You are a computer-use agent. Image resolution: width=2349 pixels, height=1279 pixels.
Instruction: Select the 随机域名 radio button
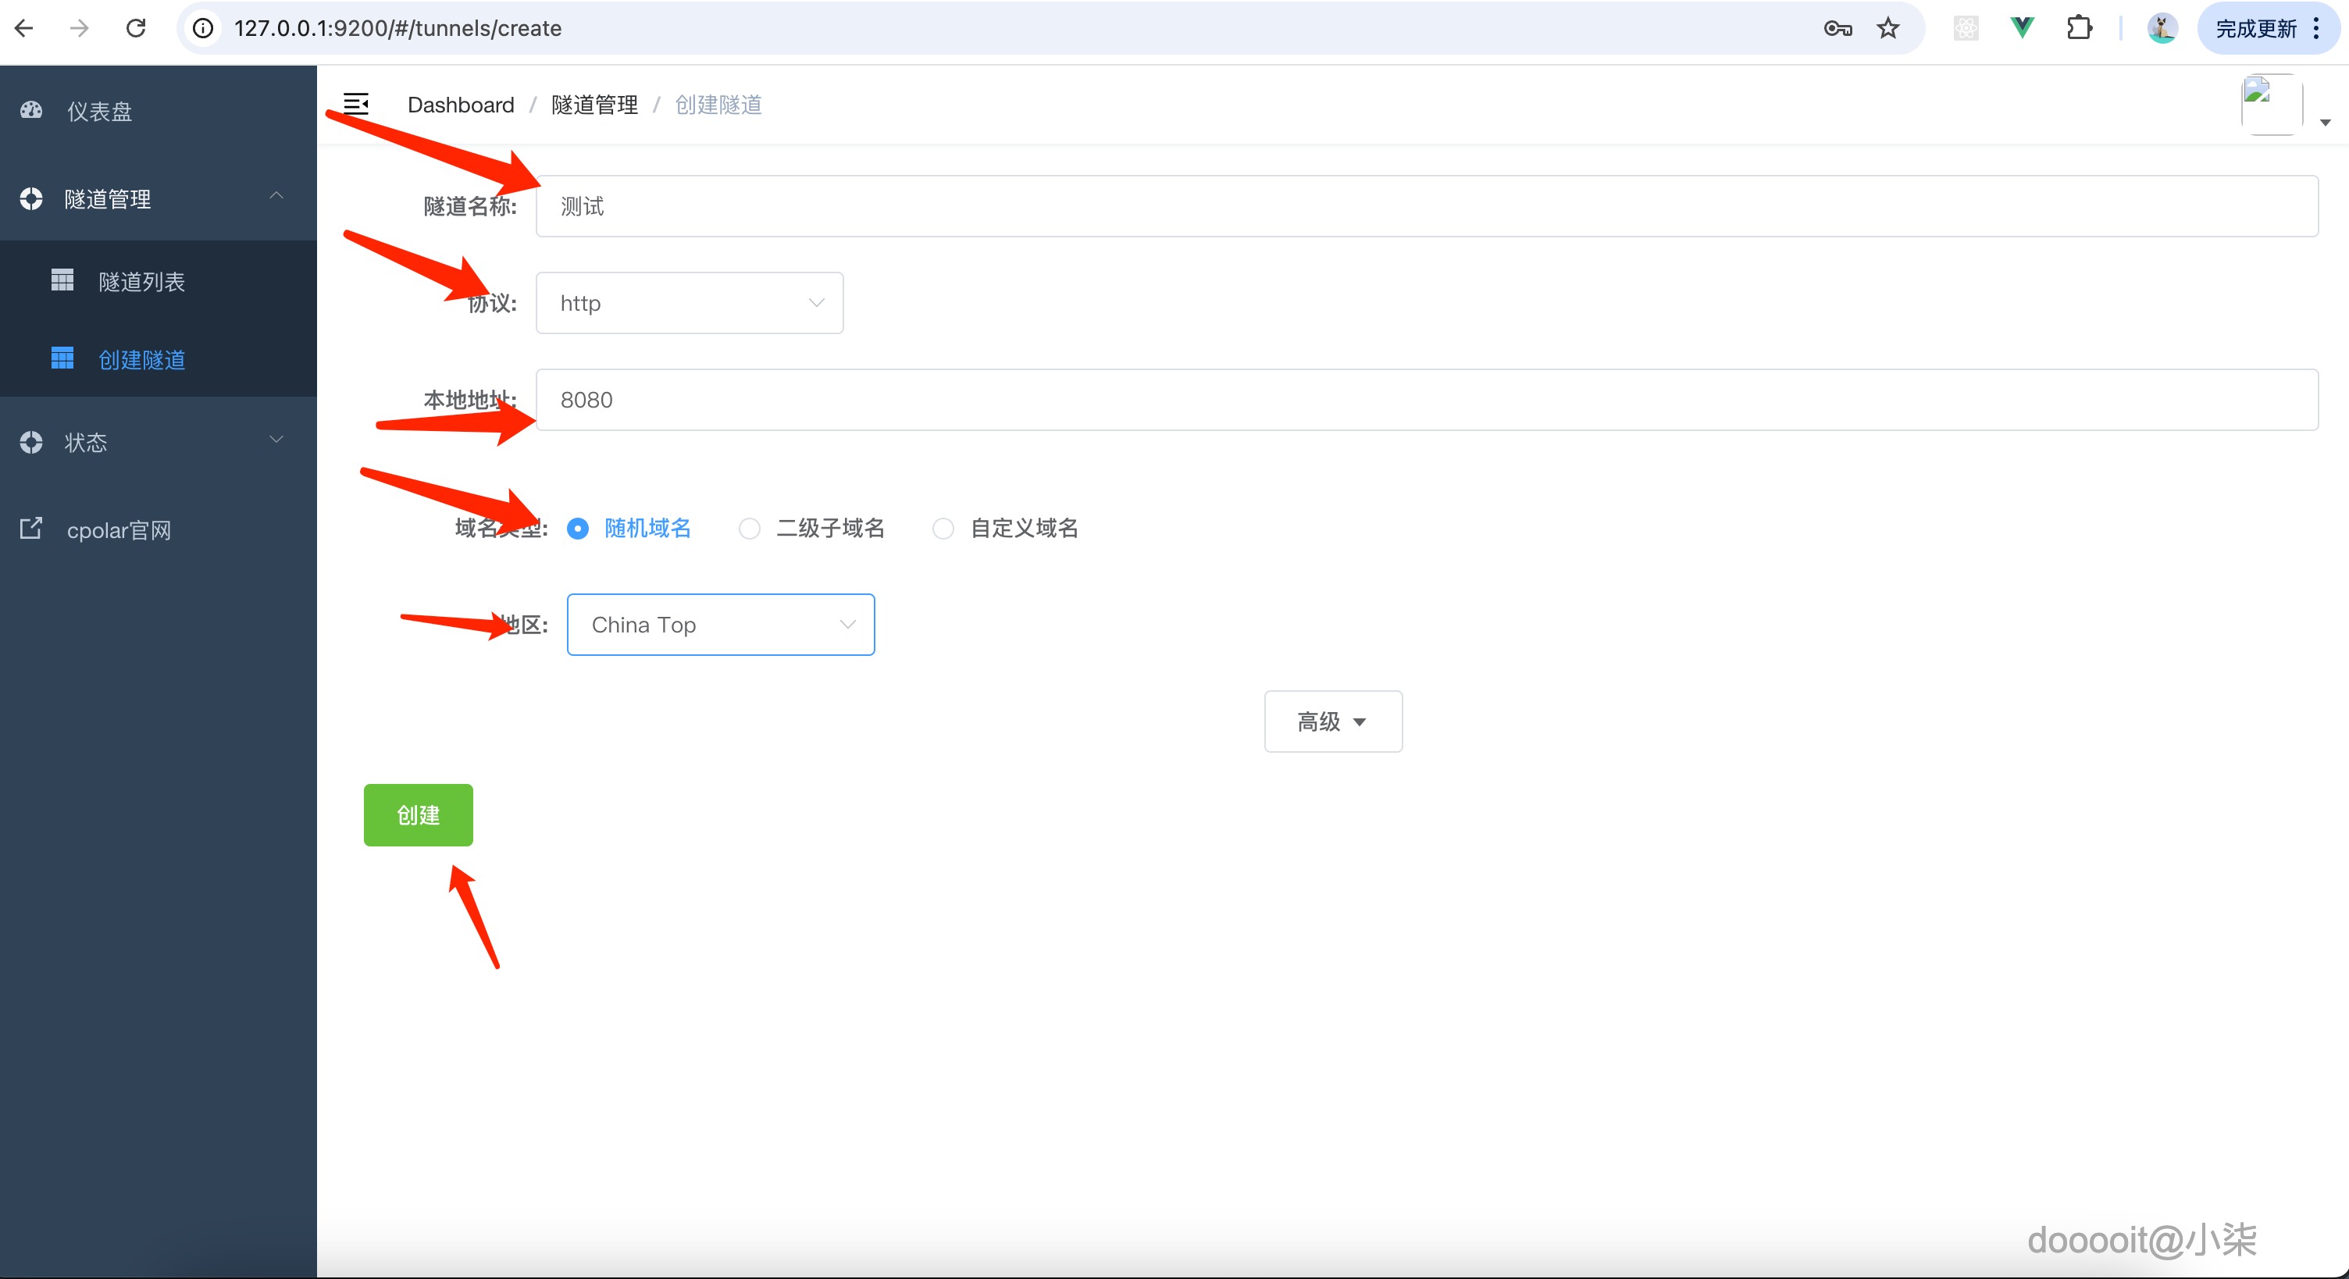point(577,529)
